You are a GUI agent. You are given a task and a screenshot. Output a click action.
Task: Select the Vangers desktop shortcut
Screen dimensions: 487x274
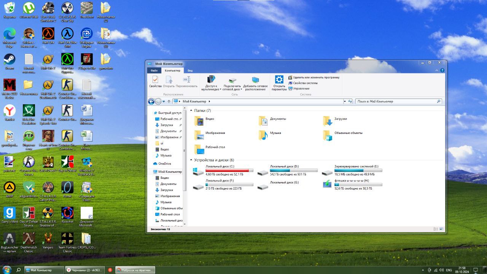coord(48,241)
